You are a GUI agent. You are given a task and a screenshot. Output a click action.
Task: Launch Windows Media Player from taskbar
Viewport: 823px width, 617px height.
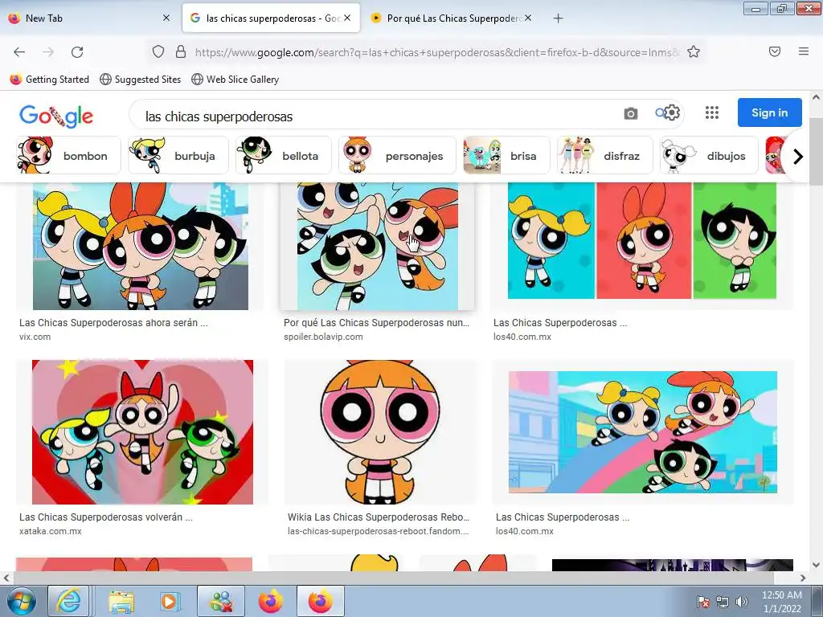click(x=169, y=601)
